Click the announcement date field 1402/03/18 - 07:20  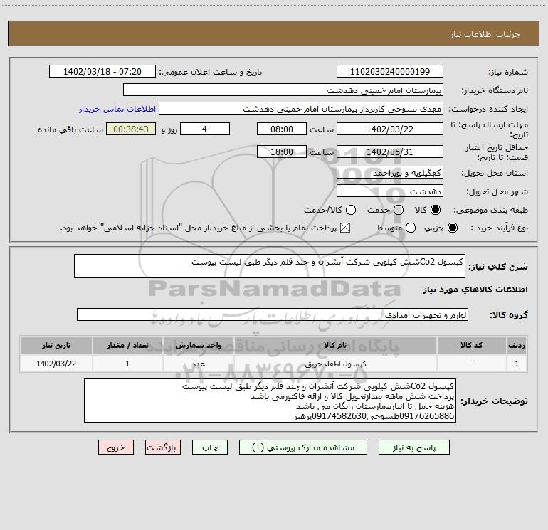(x=102, y=71)
